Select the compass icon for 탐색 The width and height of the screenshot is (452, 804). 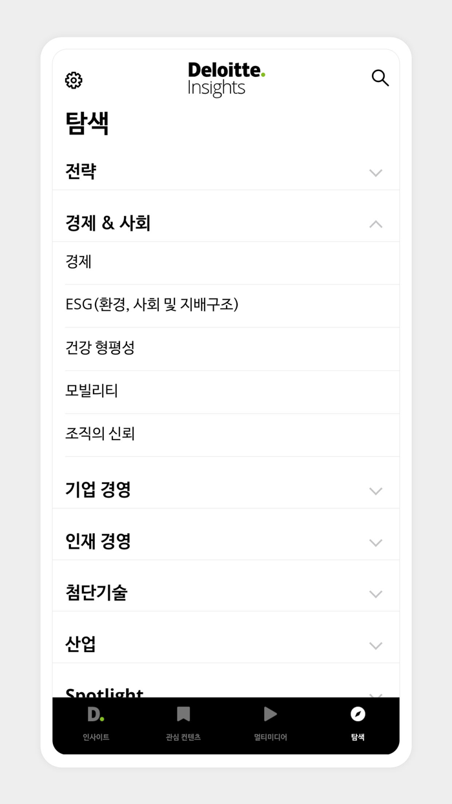click(x=358, y=714)
